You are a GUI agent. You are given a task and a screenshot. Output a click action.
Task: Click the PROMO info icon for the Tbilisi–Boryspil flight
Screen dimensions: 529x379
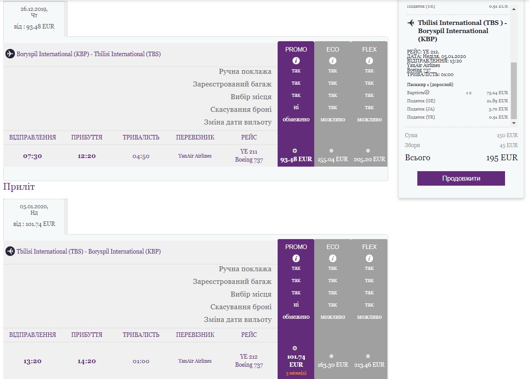pyautogui.click(x=296, y=258)
